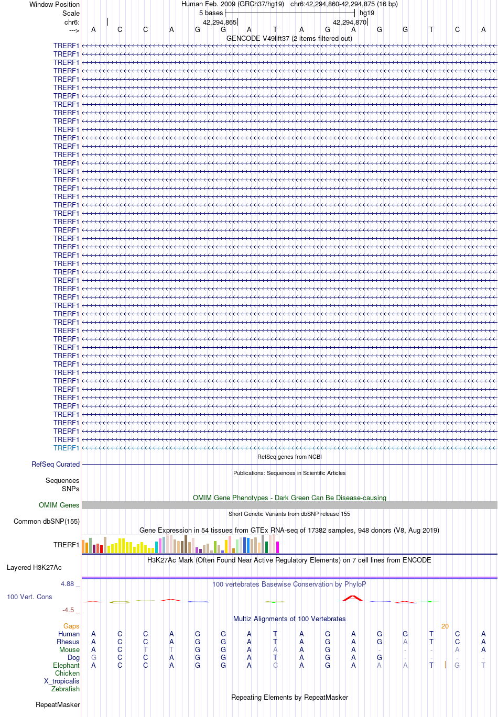Click Short Genetic Variants from dbSNP title
This screenshot has height=717, width=498.
click(289, 514)
